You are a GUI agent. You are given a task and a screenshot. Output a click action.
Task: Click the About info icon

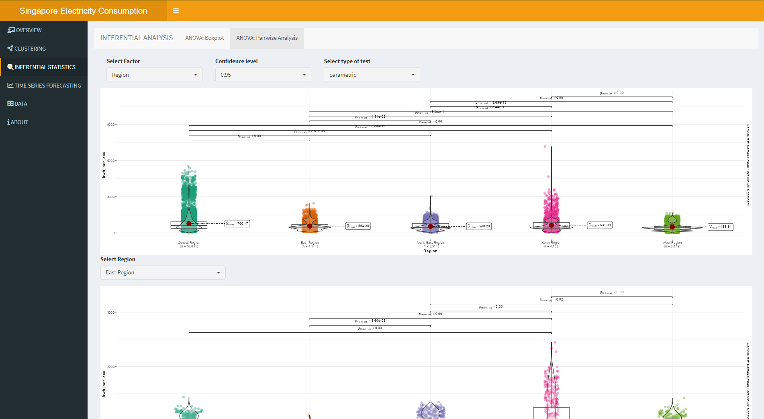[8, 122]
